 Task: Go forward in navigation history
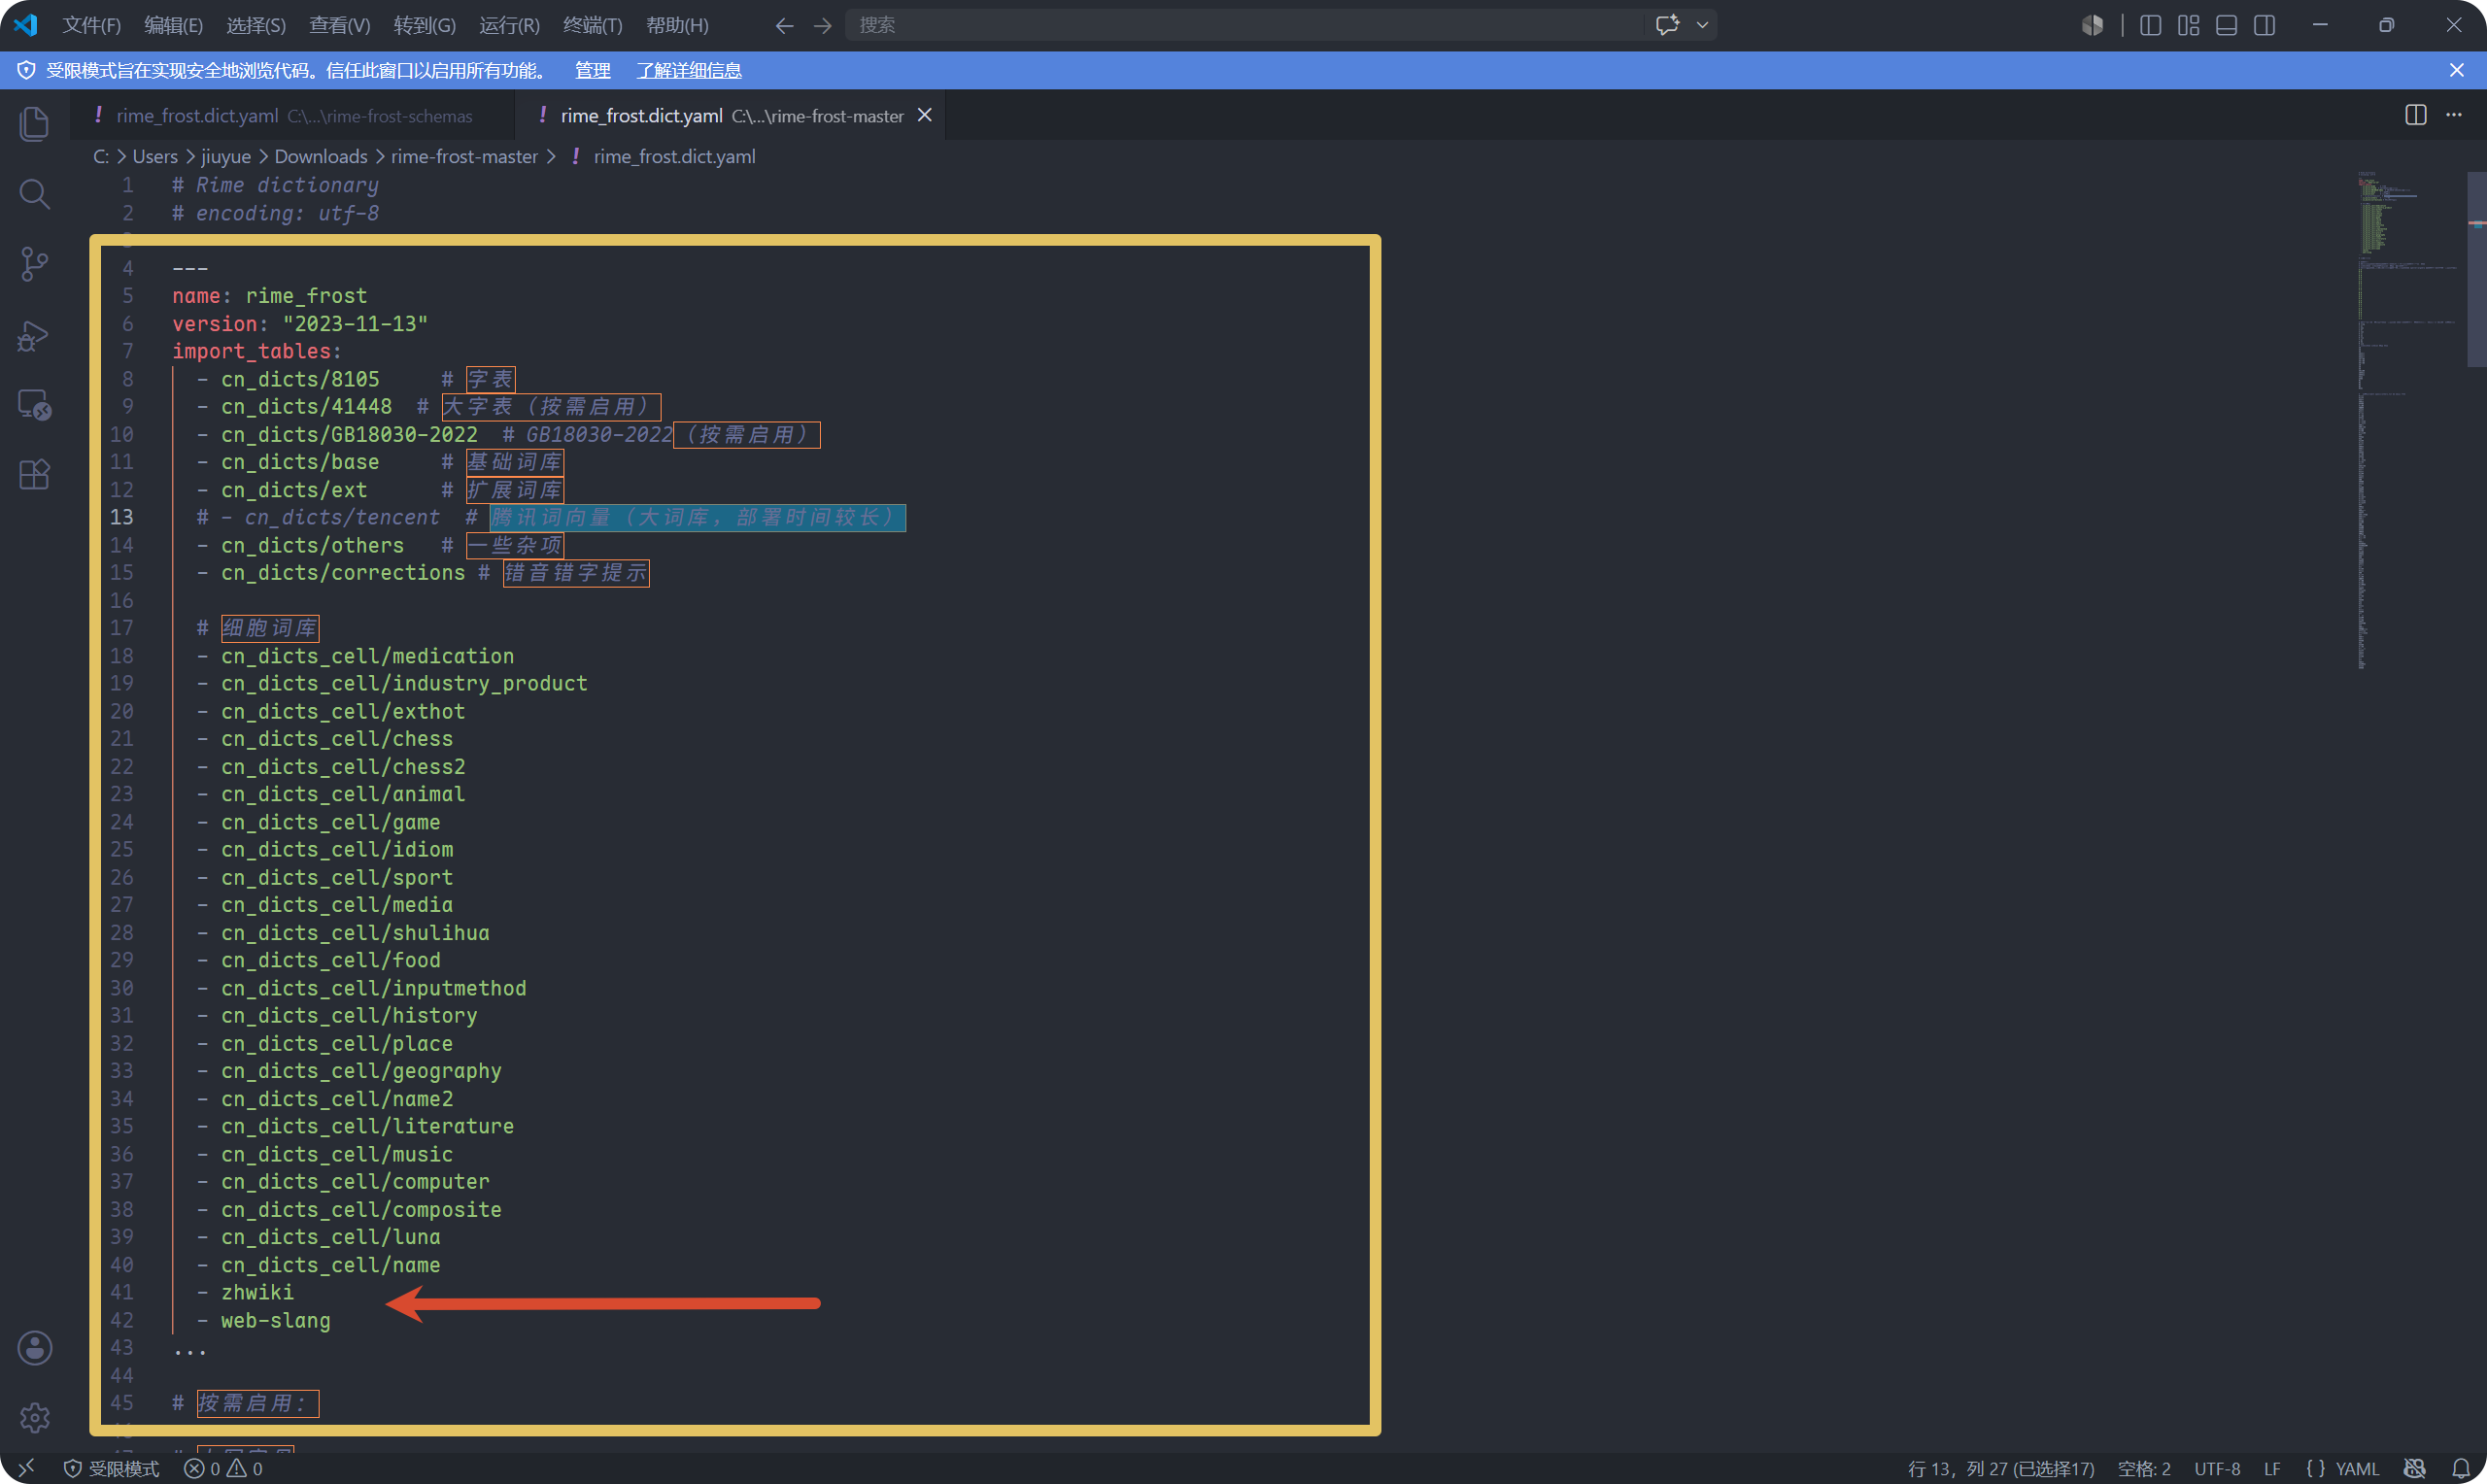[x=822, y=25]
